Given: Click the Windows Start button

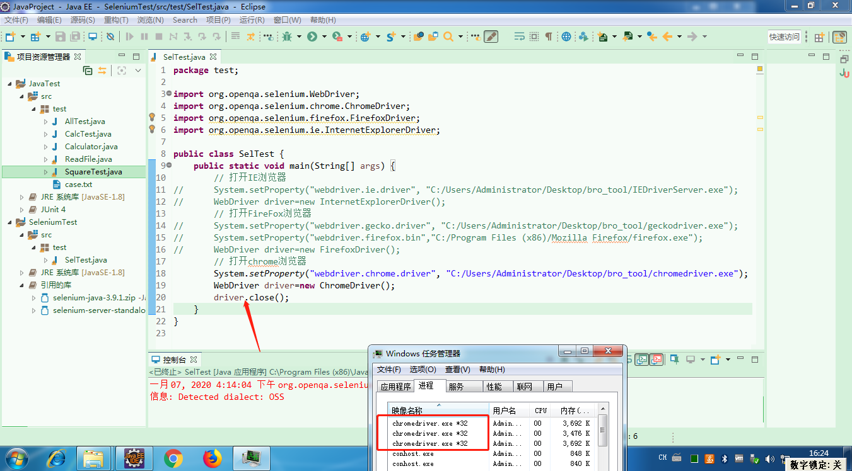Looking at the screenshot, I should click(x=17, y=458).
